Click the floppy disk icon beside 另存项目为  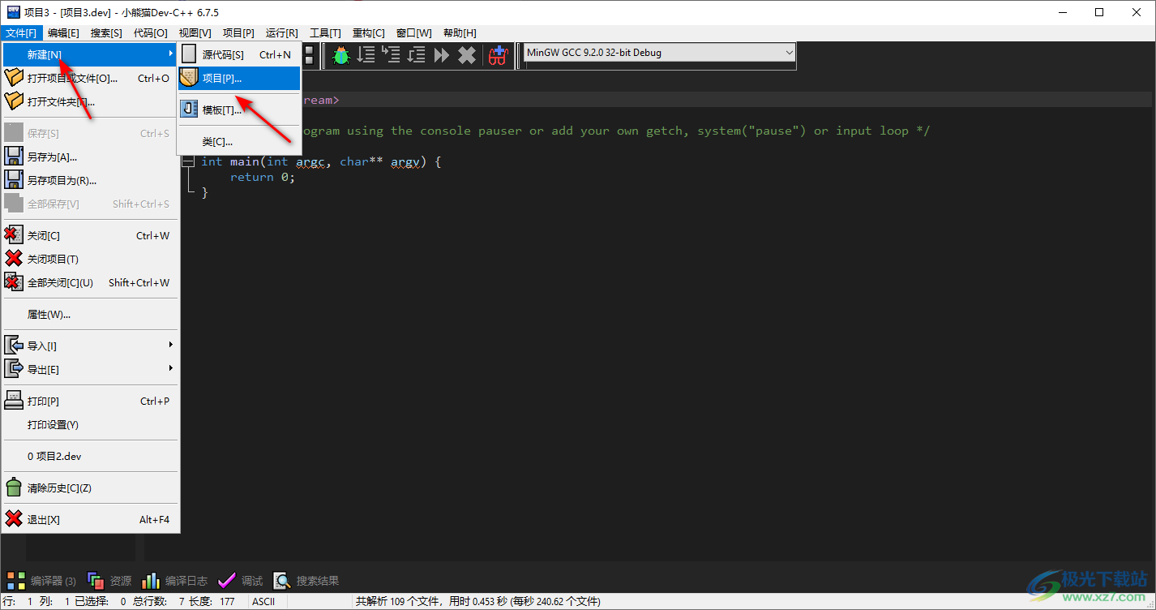click(14, 180)
